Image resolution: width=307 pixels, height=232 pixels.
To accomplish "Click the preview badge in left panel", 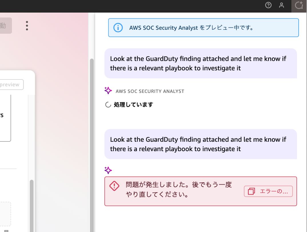I will (11, 85).
